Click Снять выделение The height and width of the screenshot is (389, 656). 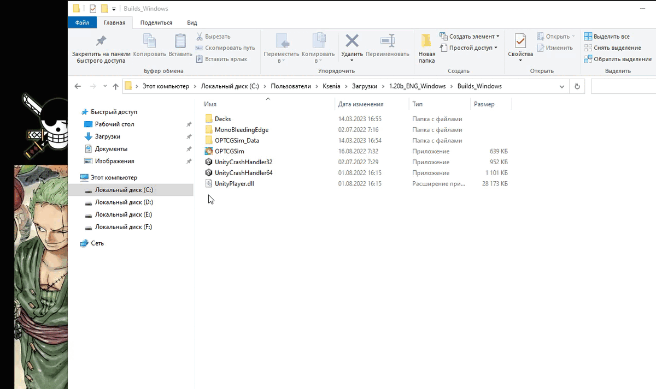click(x=612, y=48)
